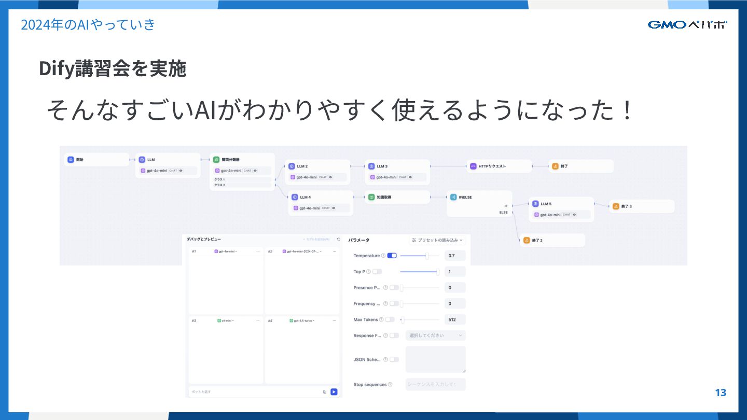Viewport: 747px width, 420px height.
Task: Click the 終了 end node icon
Action: coord(555,166)
